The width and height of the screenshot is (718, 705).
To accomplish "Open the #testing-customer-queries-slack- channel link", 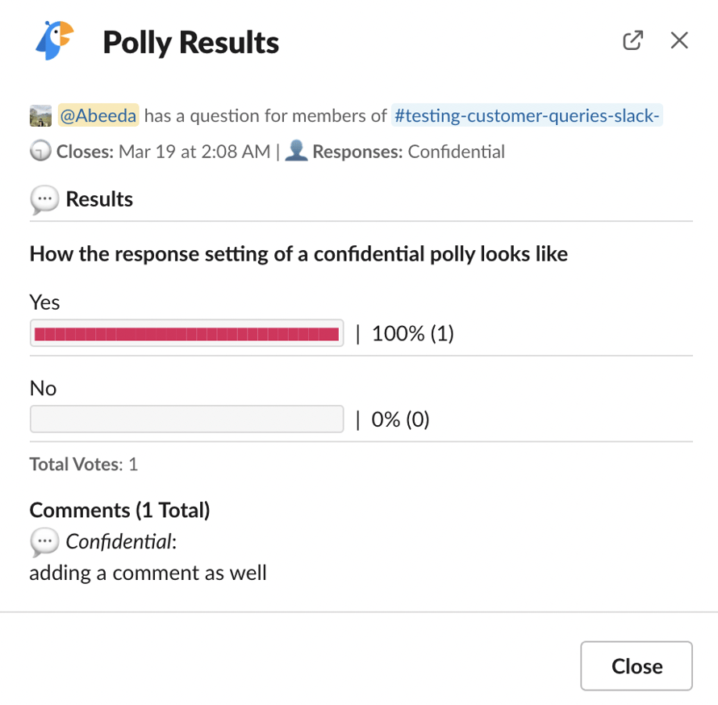I will click(526, 115).
